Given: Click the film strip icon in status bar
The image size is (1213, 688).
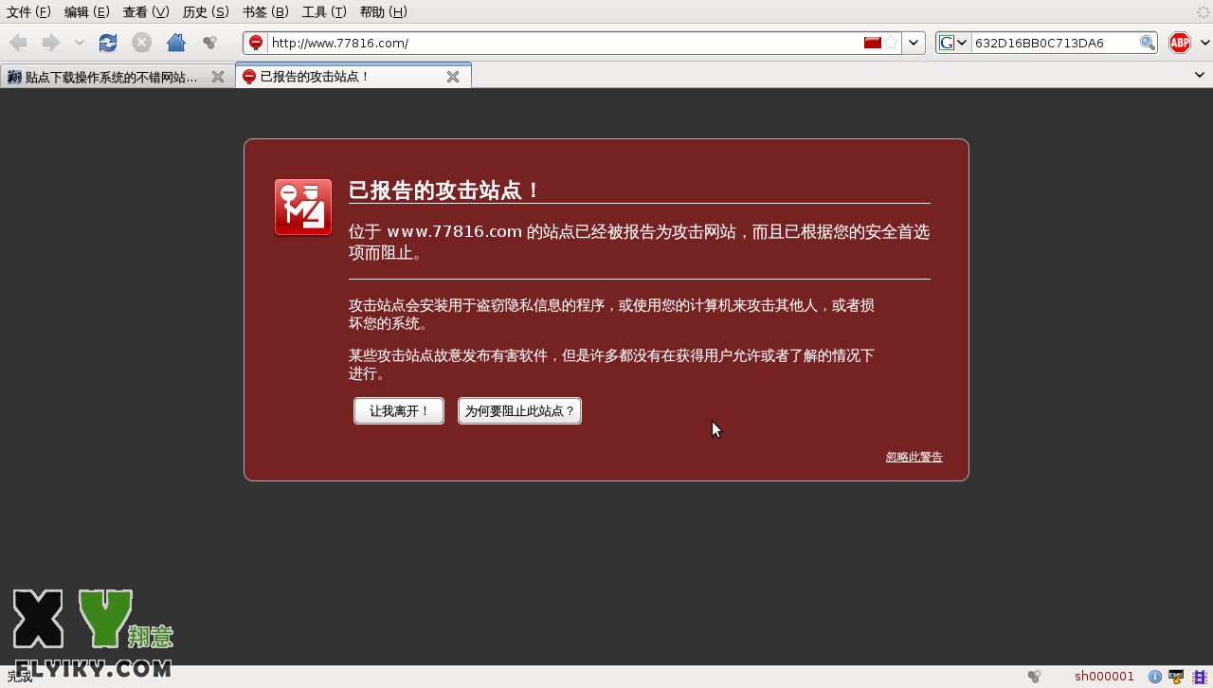Looking at the screenshot, I should click(x=1198, y=677).
